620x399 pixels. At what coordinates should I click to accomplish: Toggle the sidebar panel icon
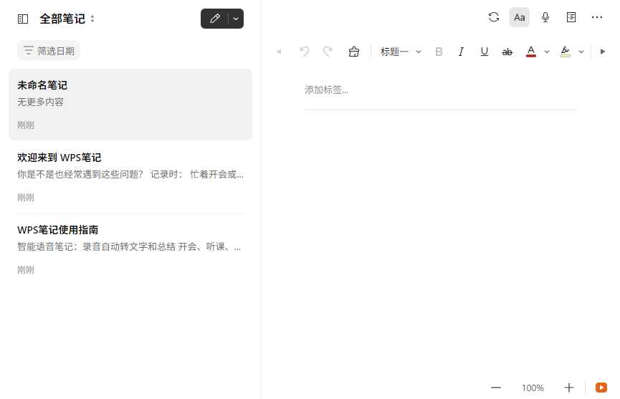(23, 19)
